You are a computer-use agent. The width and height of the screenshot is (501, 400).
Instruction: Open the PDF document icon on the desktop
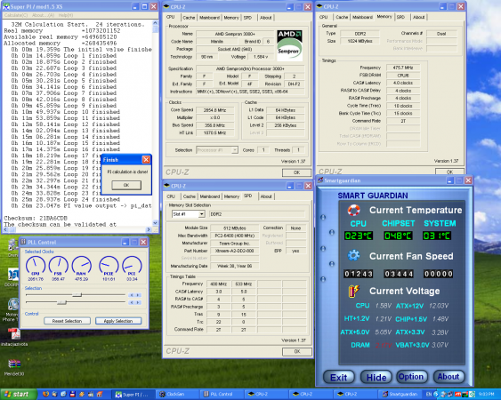[x=14, y=334]
